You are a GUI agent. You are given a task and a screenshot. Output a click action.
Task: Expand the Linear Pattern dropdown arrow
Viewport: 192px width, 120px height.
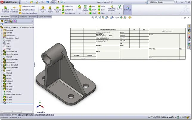(x=85, y=14)
